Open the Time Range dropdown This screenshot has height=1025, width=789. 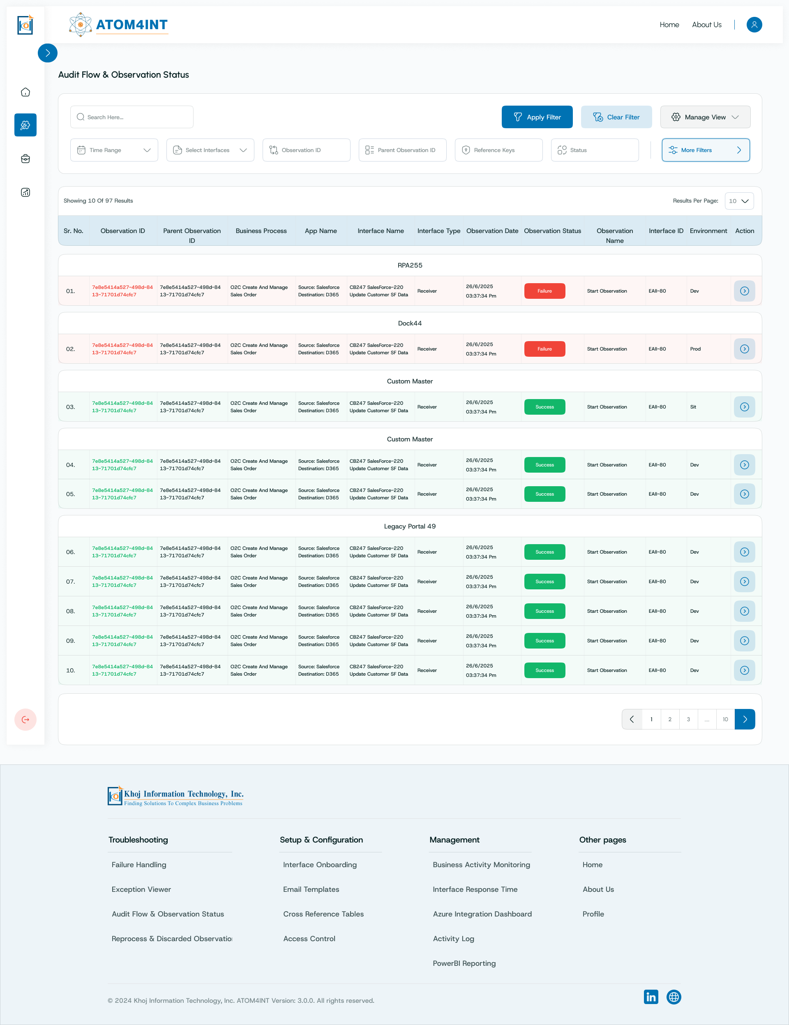pos(114,150)
